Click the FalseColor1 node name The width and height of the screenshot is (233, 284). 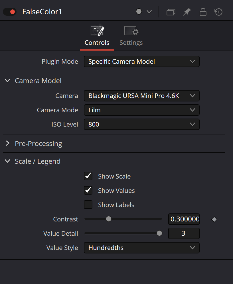42,12
